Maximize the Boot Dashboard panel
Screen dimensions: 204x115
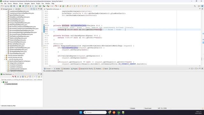(x=41, y=74)
